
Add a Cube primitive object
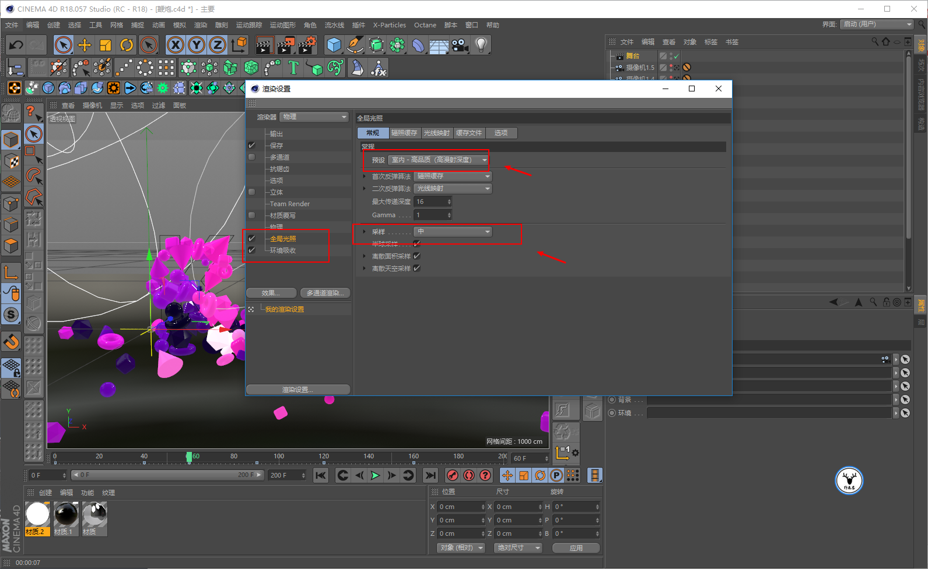point(334,45)
